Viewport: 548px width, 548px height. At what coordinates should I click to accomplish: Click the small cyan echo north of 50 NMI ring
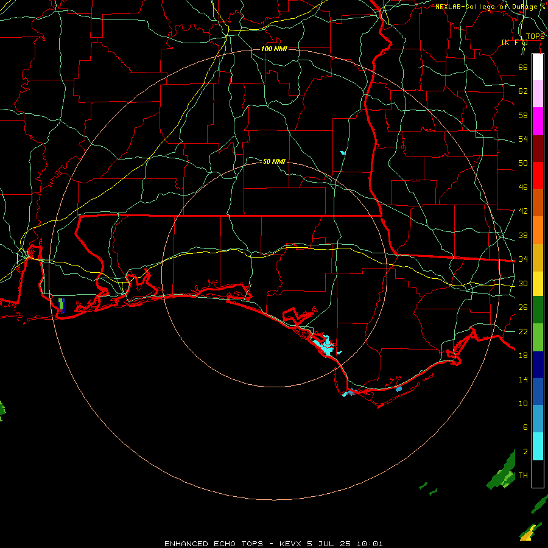pos(342,153)
